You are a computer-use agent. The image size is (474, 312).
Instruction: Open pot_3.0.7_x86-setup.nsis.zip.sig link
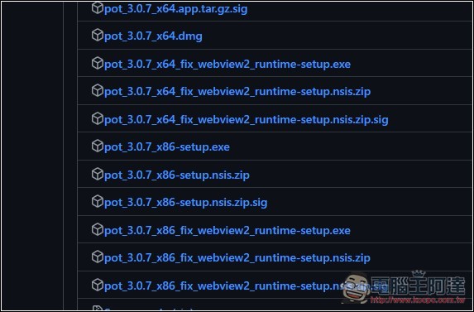click(x=186, y=203)
